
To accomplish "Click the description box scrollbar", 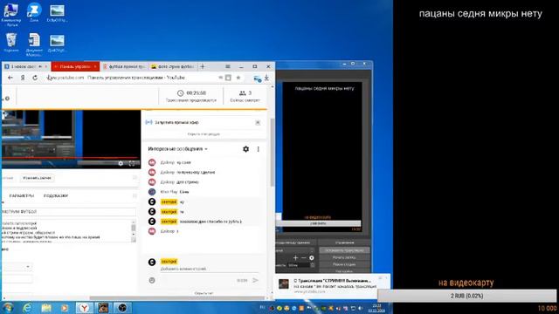I will 134,231.
